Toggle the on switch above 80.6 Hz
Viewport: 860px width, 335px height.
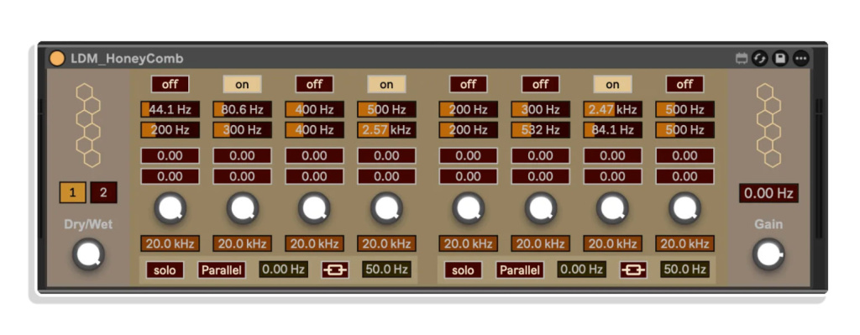click(x=242, y=85)
